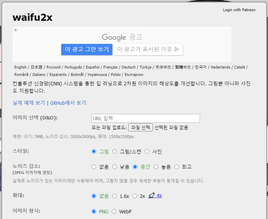Switch language to English

click(20, 67)
